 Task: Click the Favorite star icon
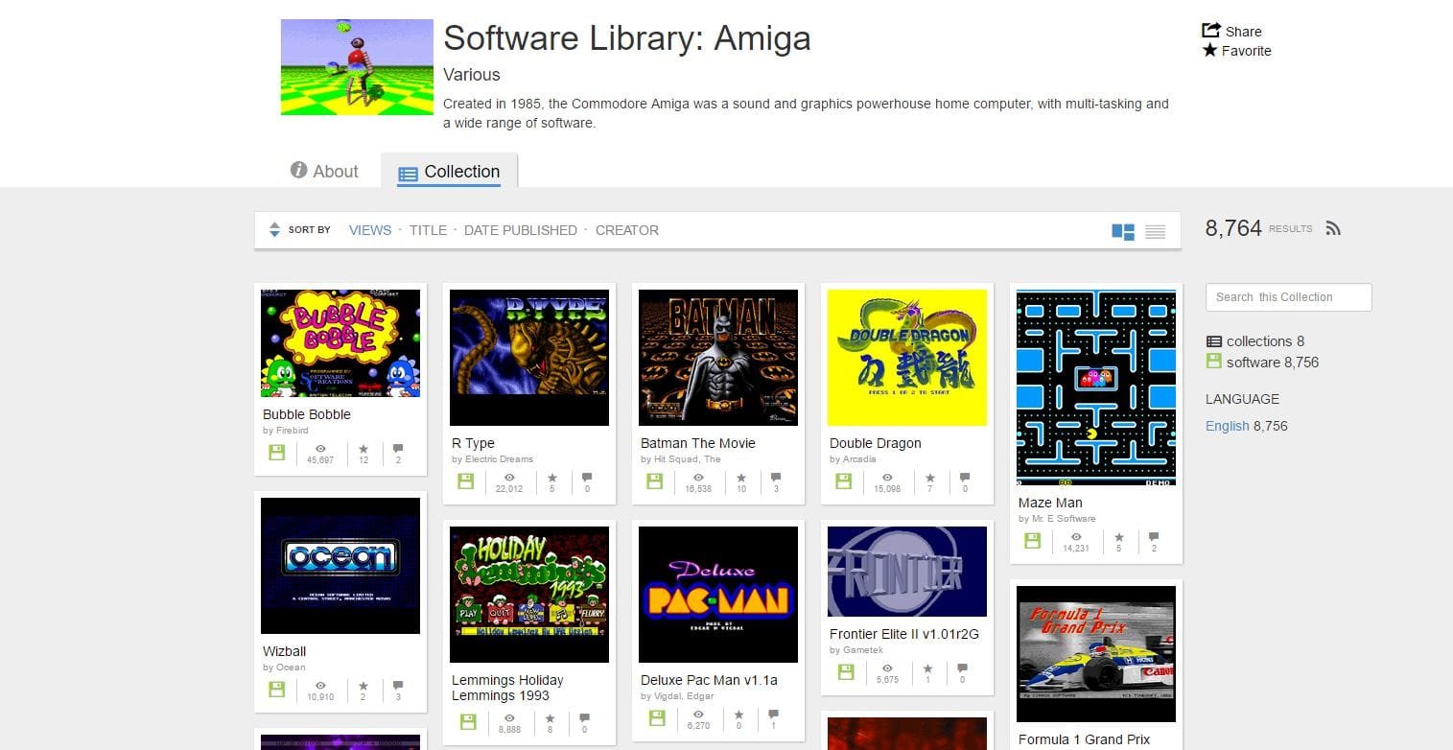coord(1210,51)
